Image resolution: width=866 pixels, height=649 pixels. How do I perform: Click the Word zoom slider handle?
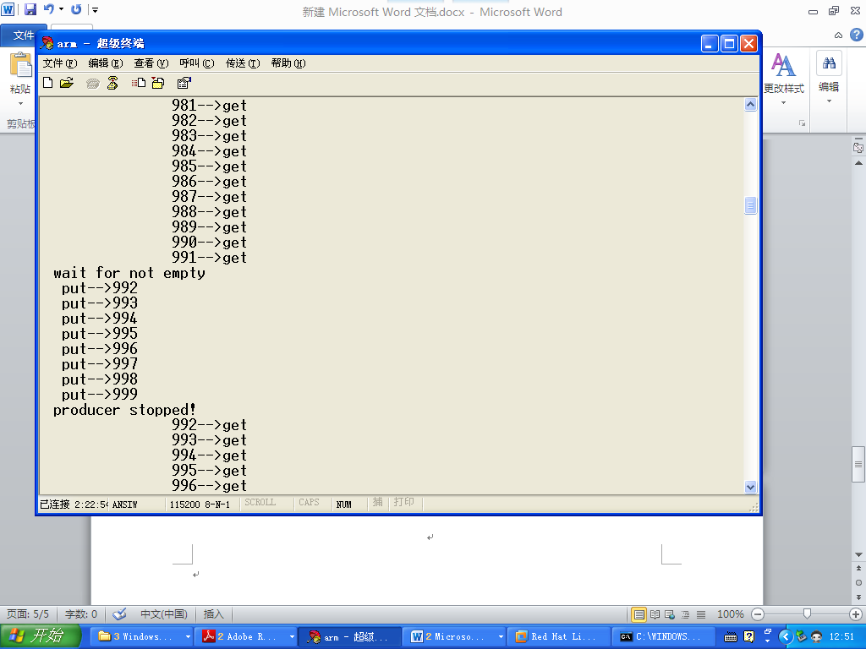[807, 614]
